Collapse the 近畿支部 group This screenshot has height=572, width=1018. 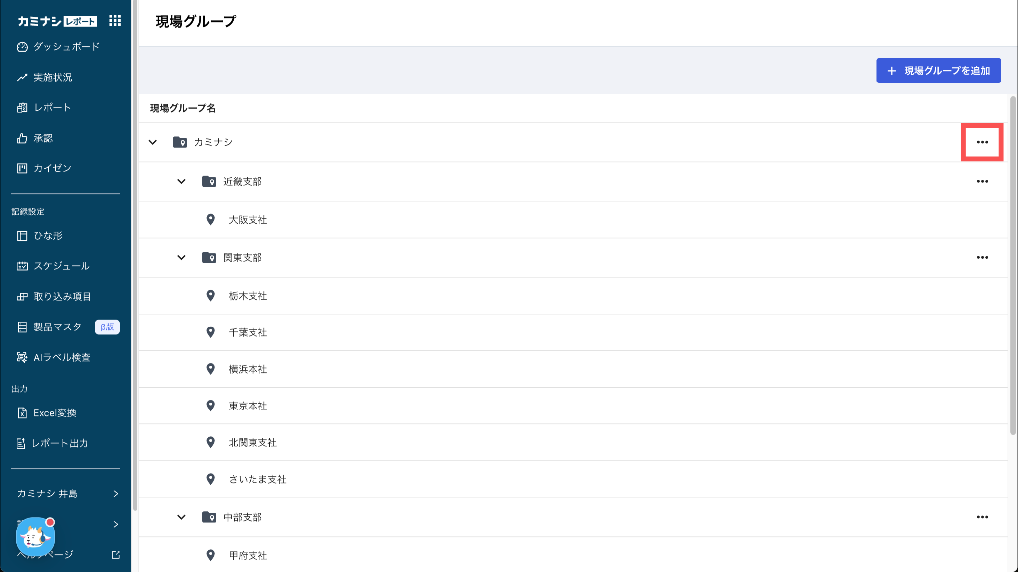pyautogui.click(x=181, y=181)
